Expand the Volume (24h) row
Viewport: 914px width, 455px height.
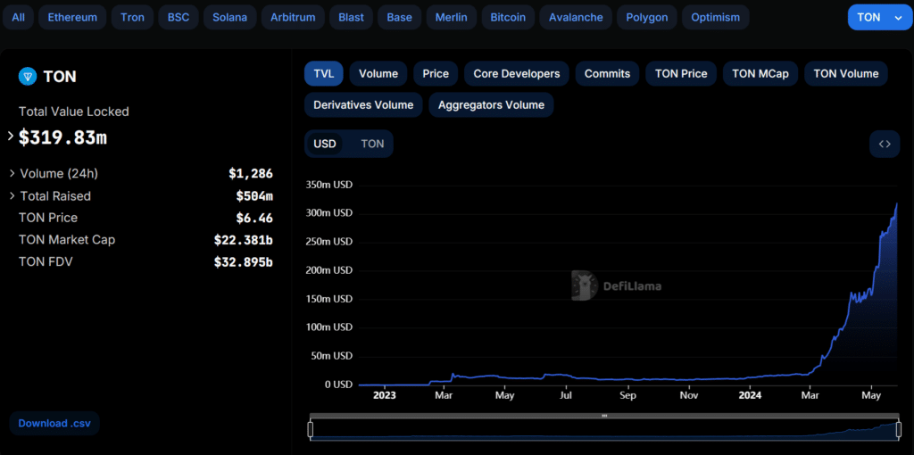pos(12,174)
